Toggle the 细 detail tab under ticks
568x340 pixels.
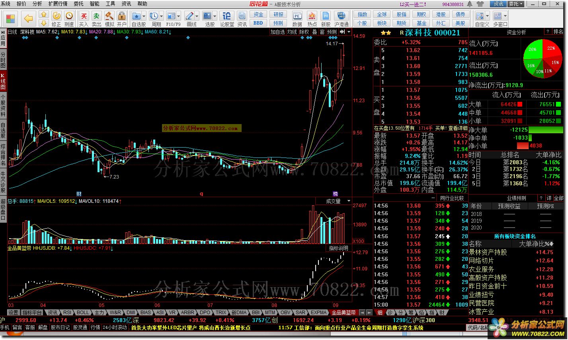point(380,313)
